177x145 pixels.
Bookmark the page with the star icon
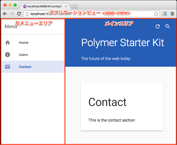[156, 14]
